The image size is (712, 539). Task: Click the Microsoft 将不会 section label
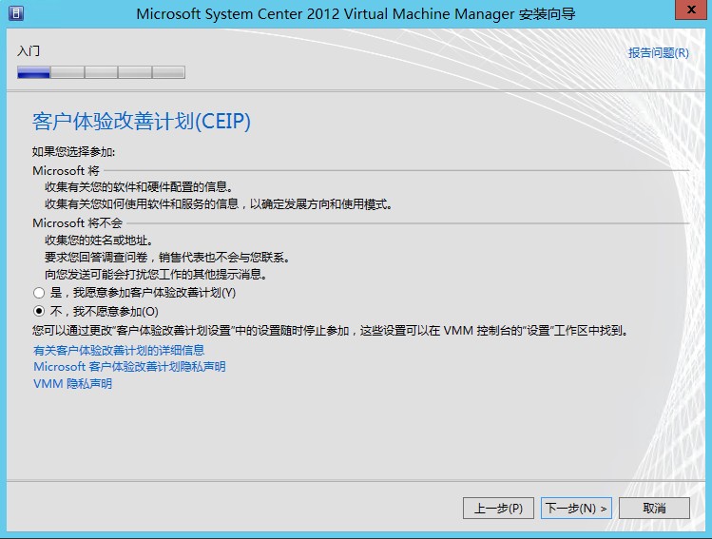(x=78, y=223)
